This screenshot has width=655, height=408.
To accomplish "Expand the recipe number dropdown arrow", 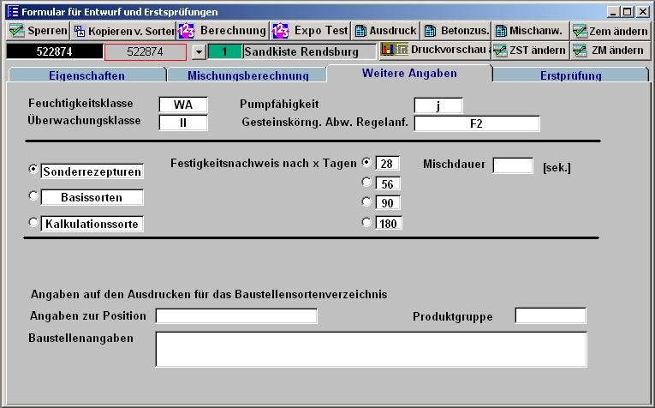I will coord(199,51).
